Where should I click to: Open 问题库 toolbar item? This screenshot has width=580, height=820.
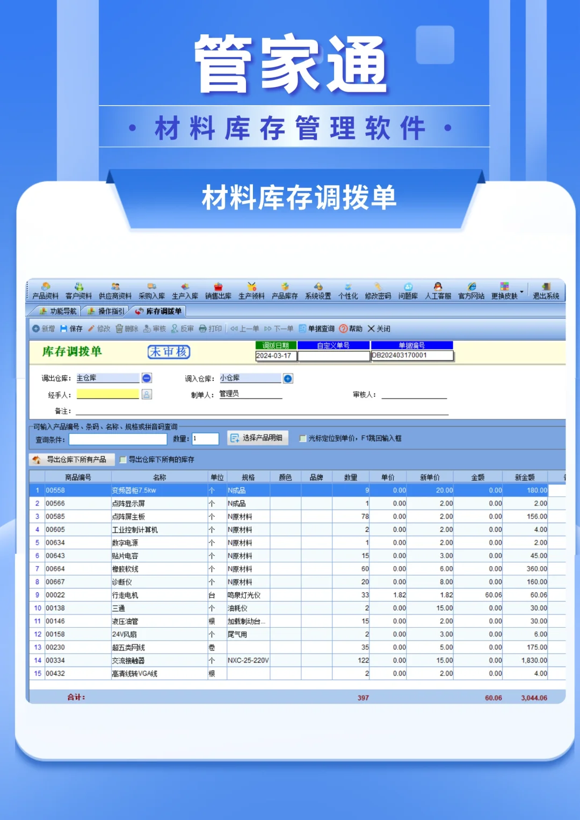408,291
